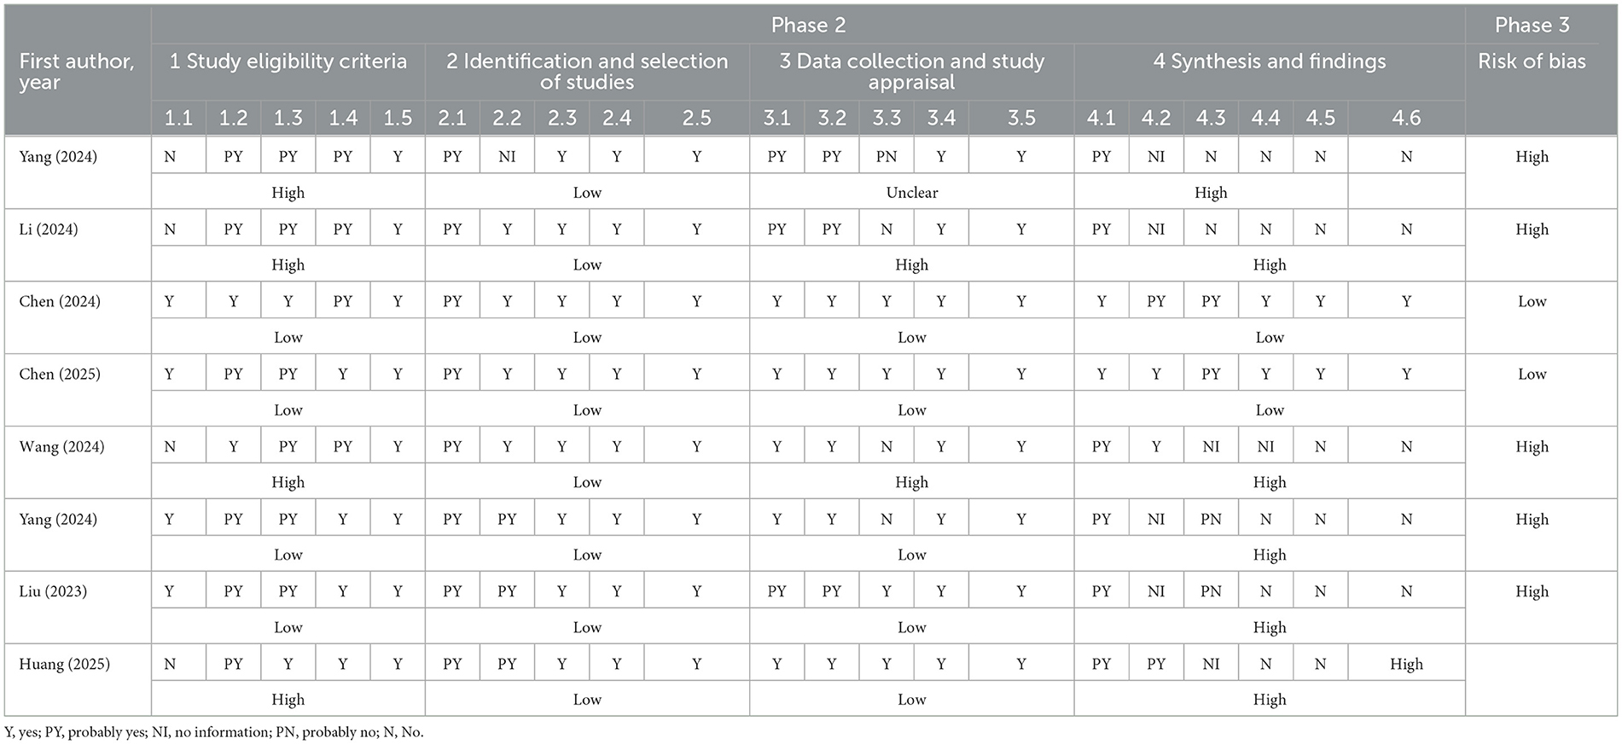Select the 'First author, year' column header

[x=77, y=72]
